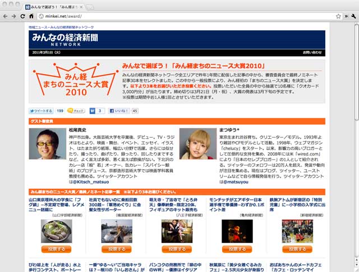
Task: Click the photo of 松尾貴史
Action: pos(47,144)
